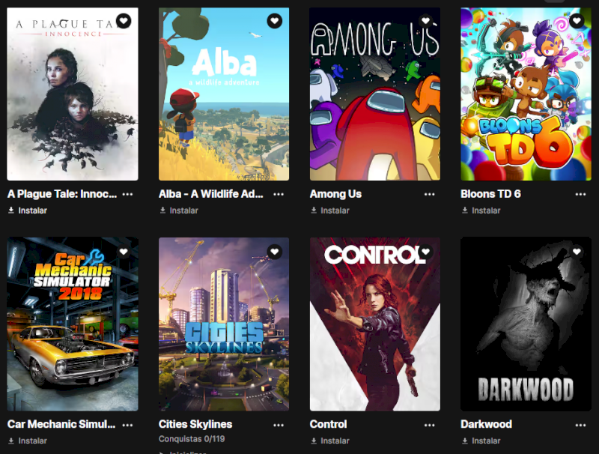Screen dimensions: 599x454
Task: Click heart icon on Control cover
Action: coord(425,252)
